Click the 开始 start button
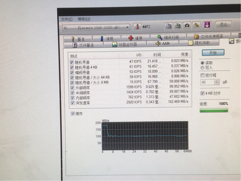The height and width of the screenshot is (181, 241). tap(213, 53)
